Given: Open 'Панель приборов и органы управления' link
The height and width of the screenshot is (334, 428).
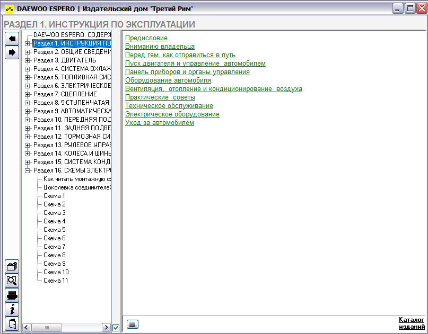Looking at the screenshot, I should pos(187,72).
